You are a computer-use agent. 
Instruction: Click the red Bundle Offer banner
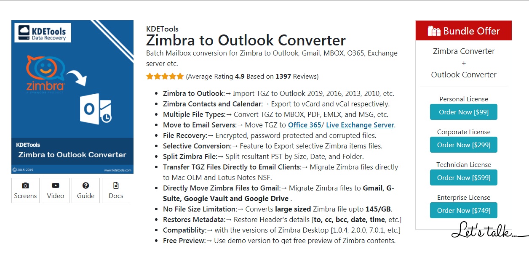coord(463,31)
